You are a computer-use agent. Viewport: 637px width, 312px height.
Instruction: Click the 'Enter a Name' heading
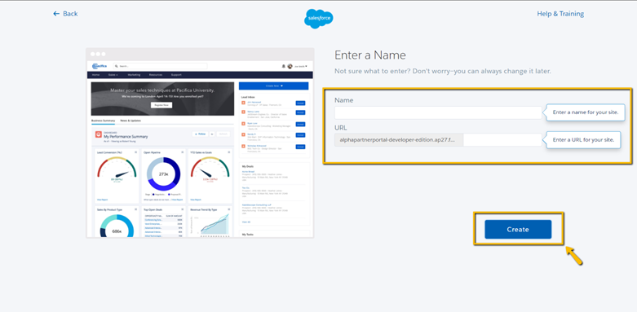[x=370, y=55]
